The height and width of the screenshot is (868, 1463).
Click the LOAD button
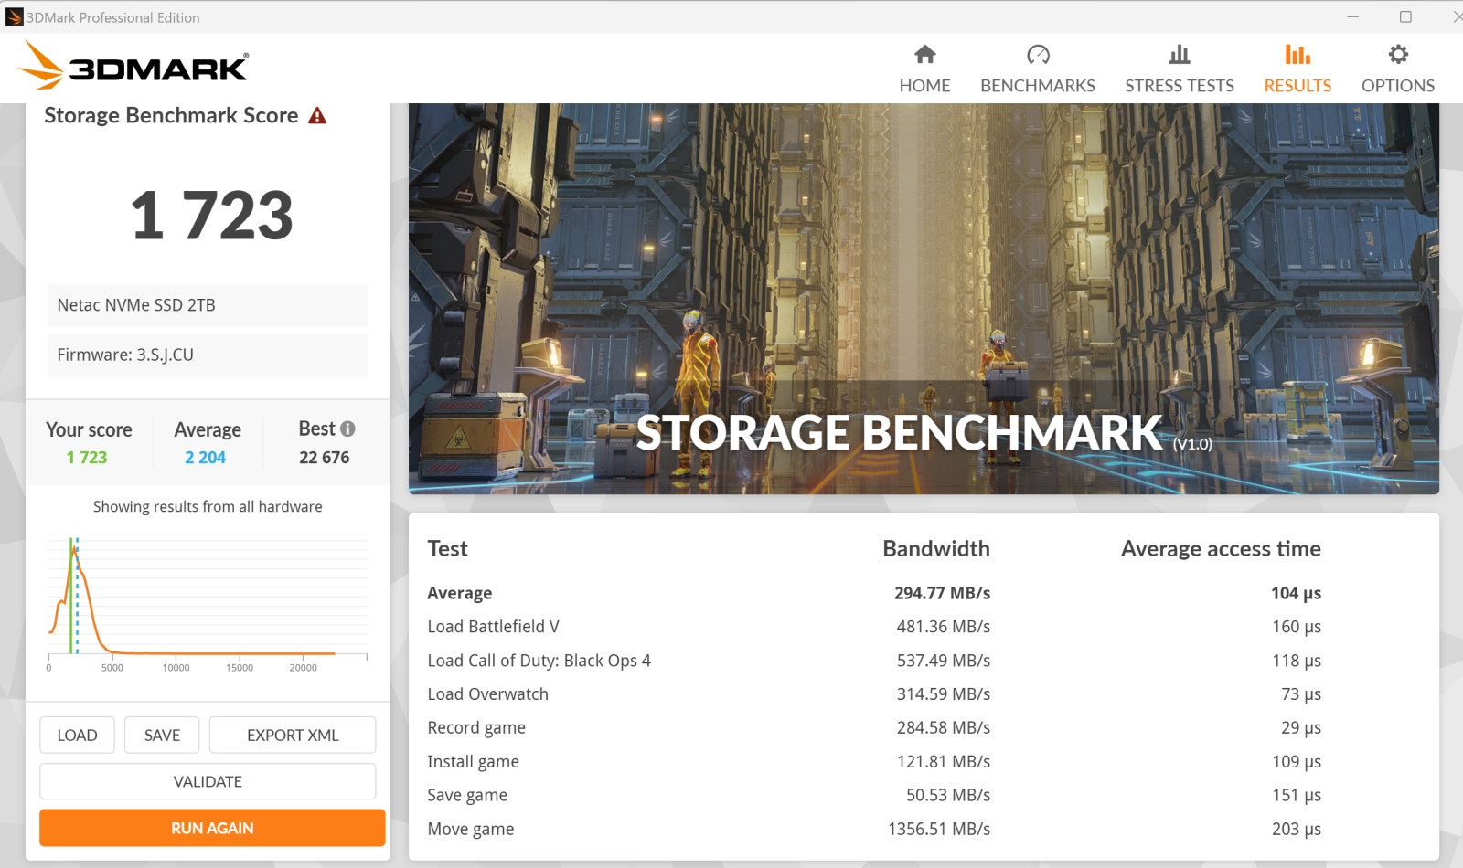[77, 736]
